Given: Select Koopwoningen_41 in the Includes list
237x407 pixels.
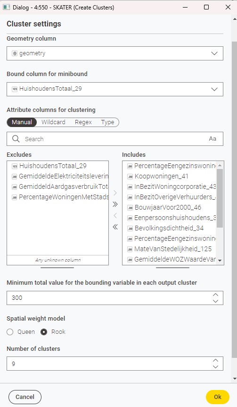Looking at the screenshot, I should click(169, 176).
